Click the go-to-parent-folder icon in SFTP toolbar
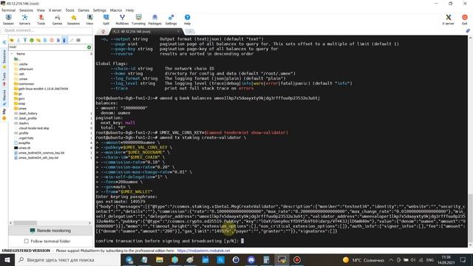The height and width of the screenshot is (266, 473). pos(12,40)
